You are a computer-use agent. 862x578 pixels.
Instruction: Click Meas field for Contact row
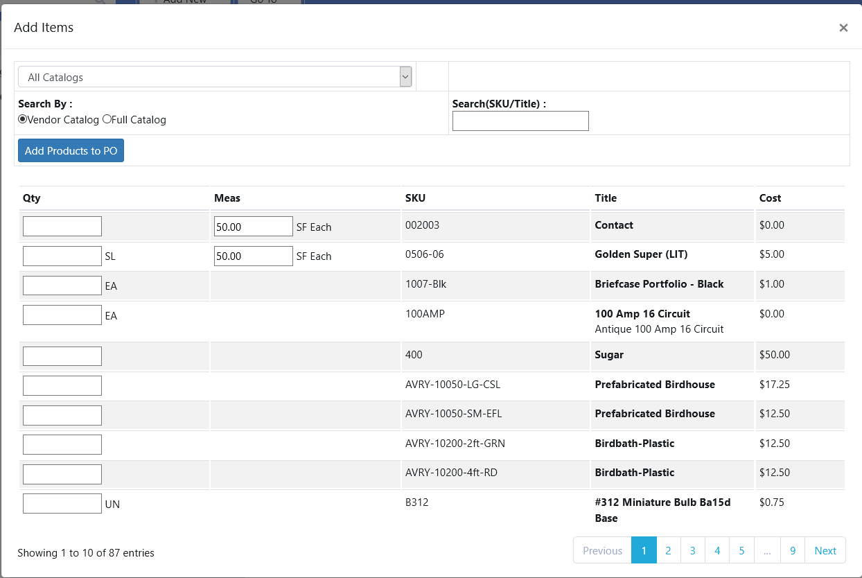pyautogui.click(x=253, y=226)
